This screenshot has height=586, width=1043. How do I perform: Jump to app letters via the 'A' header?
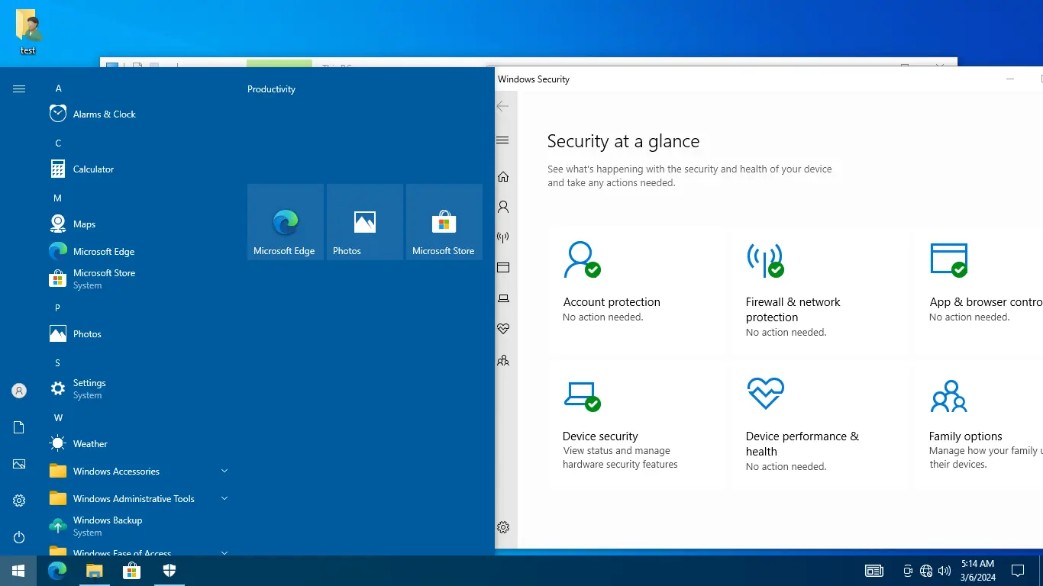click(58, 89)
